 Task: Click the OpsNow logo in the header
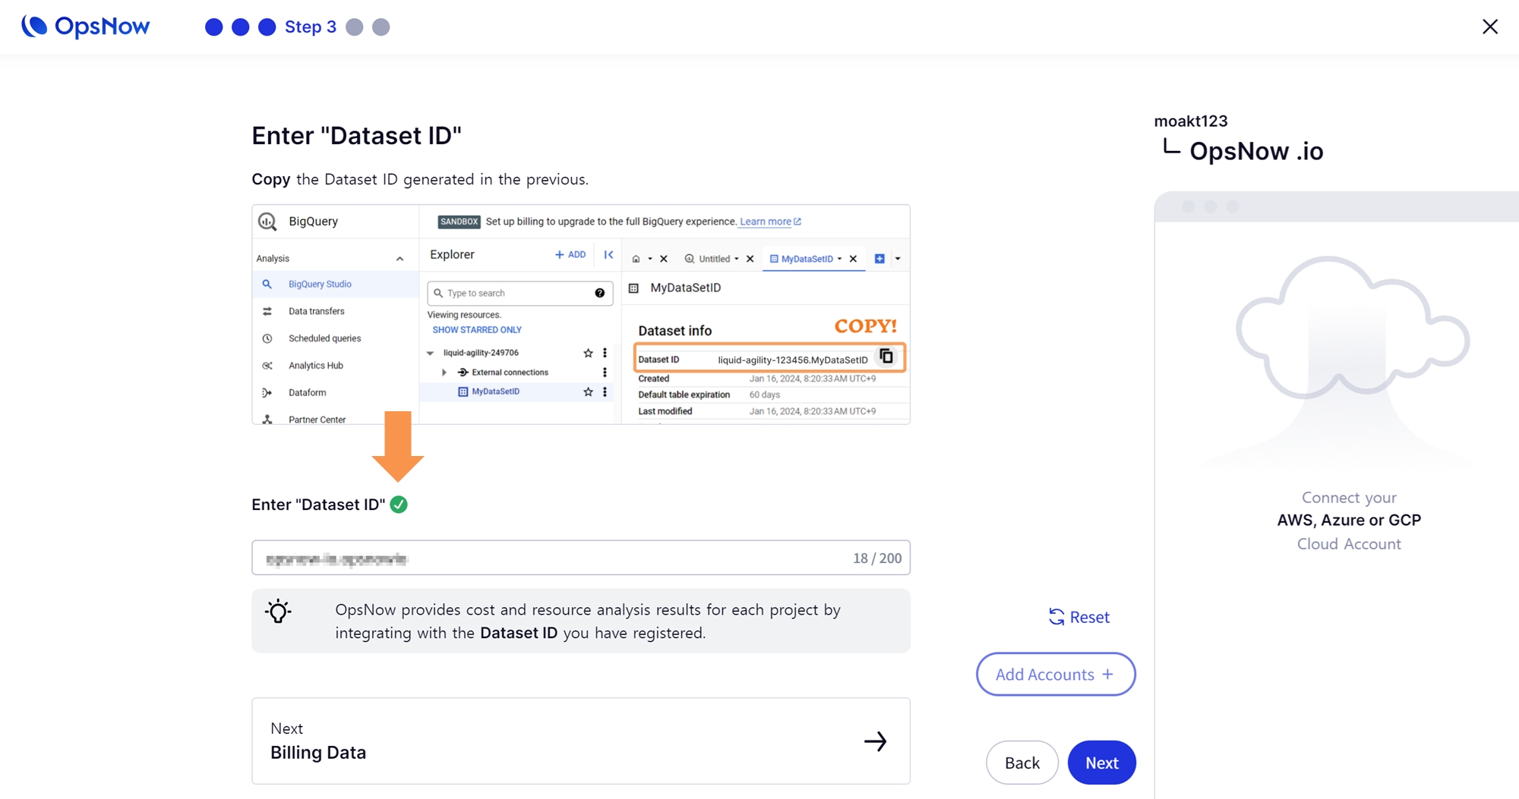coord(85,27)
